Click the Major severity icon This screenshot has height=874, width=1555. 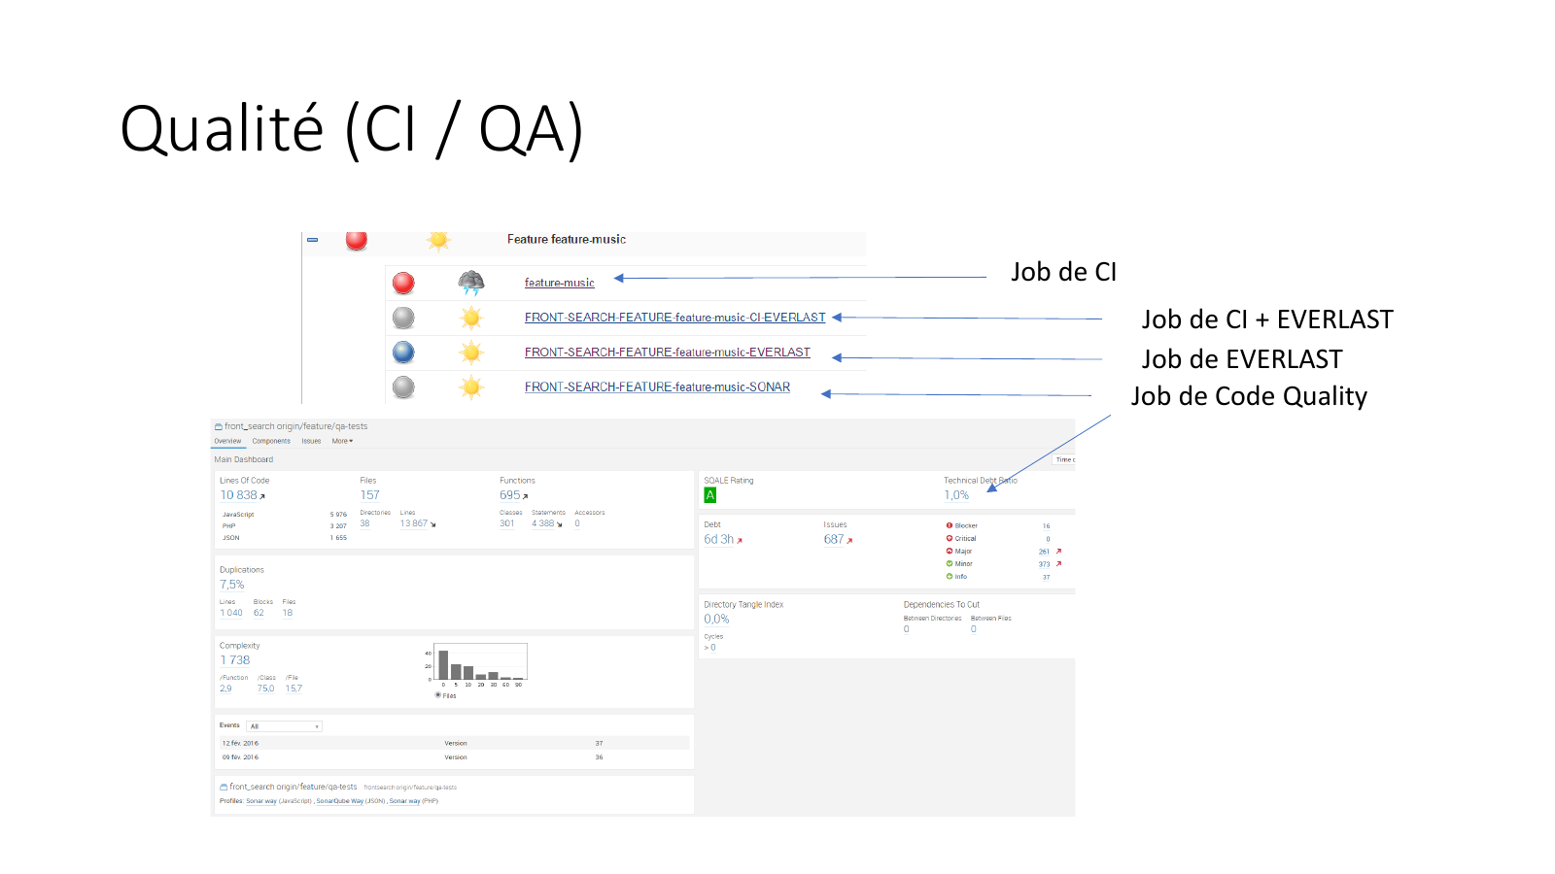click(x=950, y=551)
